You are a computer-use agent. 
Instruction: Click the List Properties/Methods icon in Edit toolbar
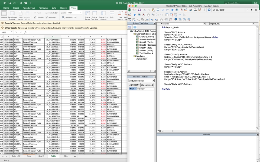130,20
